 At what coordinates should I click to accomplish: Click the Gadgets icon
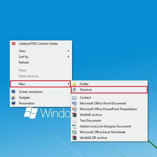(x=13, y=98)
